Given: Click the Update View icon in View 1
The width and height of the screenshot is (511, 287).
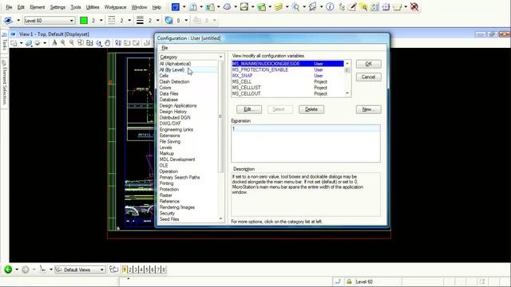Looking at the screenshot, I should click(x=54, y=43).
